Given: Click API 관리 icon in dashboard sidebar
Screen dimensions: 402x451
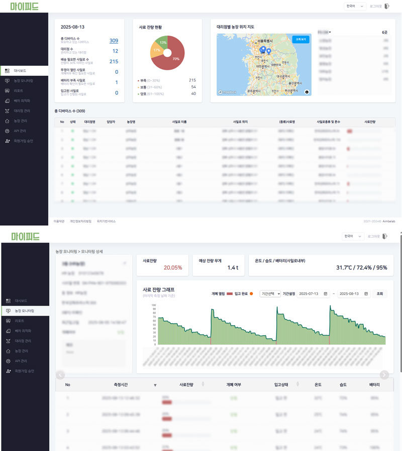Looking at the screenshot, I should 8,131.
